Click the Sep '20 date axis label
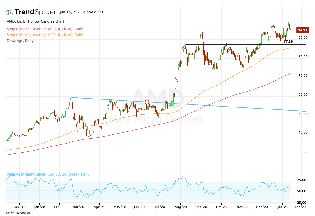This screenshot has height=216, width=315. tap(201, 207)
